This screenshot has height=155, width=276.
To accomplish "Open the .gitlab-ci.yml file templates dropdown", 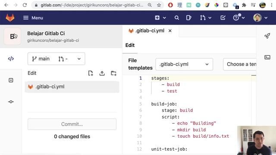I will (184, 64).
